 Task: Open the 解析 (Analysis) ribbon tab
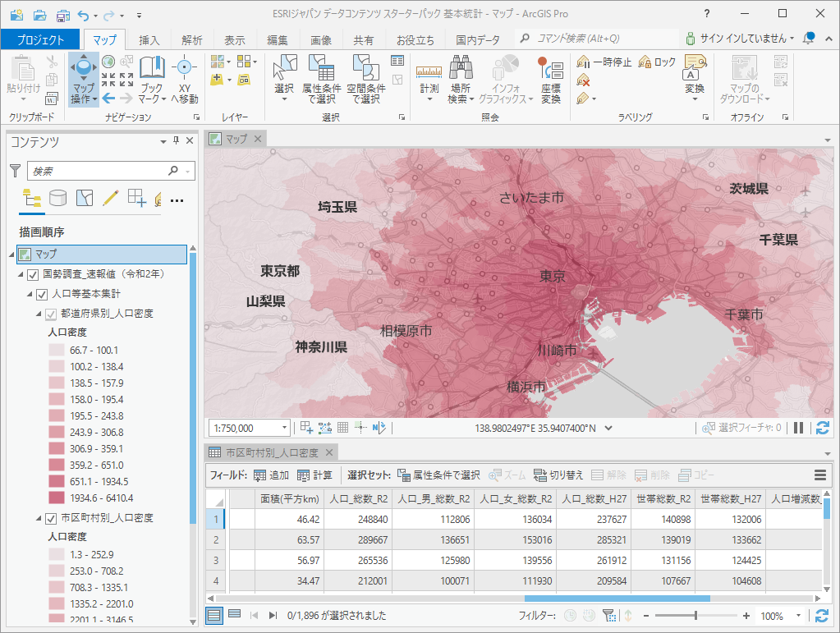tap(192, 39)
